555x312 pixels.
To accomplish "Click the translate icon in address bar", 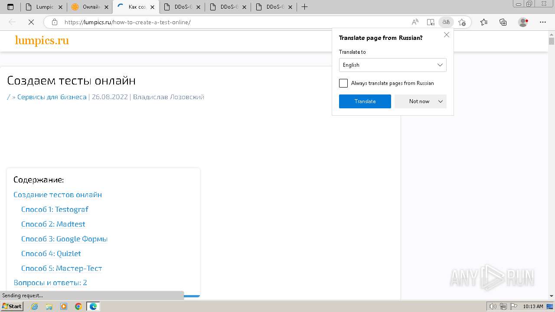I will 446,22.
